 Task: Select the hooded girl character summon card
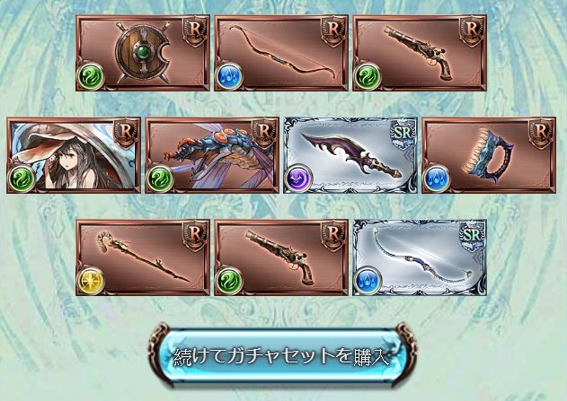coord(74,155)
